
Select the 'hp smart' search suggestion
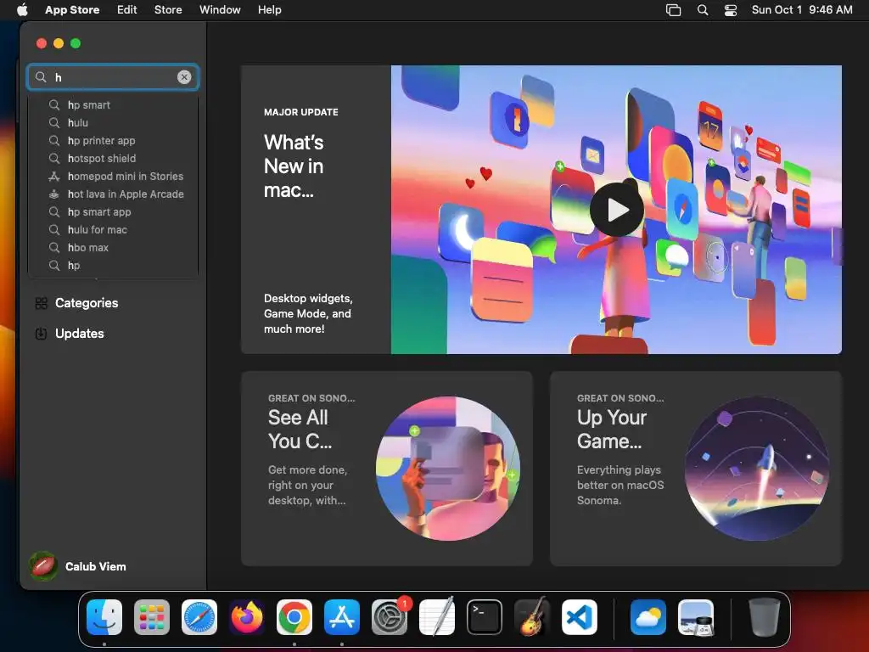(113, 104)
